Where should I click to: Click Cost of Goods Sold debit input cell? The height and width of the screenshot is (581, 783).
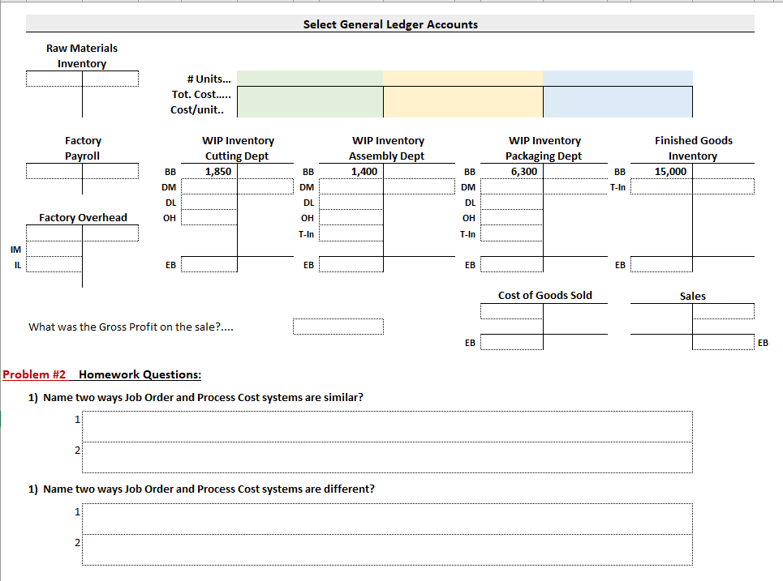click(512, 311)
